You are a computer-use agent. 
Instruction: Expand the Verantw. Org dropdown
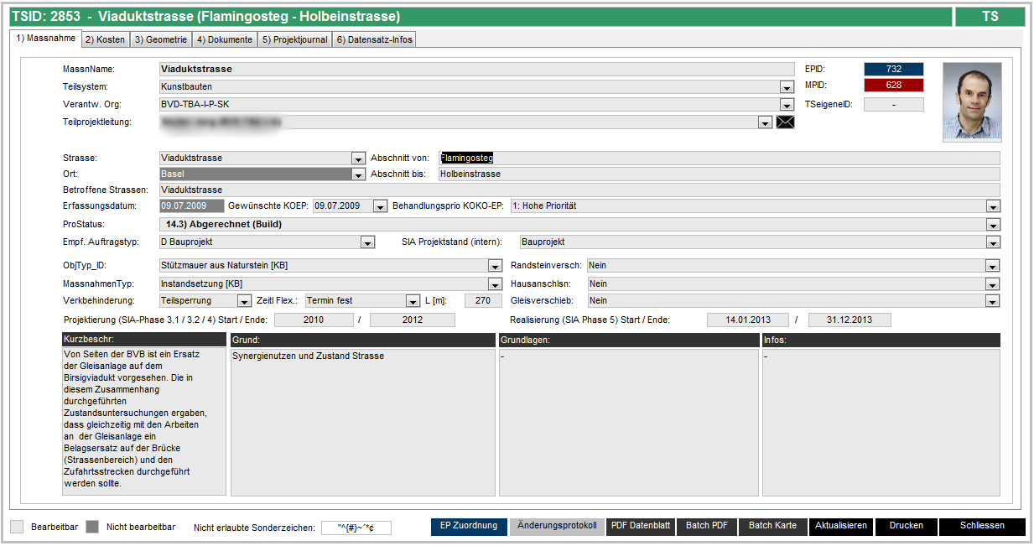(x=786, y=105)
